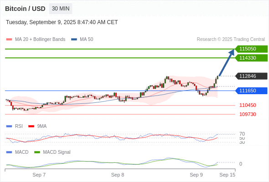Select the red 109730 support level
The image size is (269, 182).
(x=248, y=114)
